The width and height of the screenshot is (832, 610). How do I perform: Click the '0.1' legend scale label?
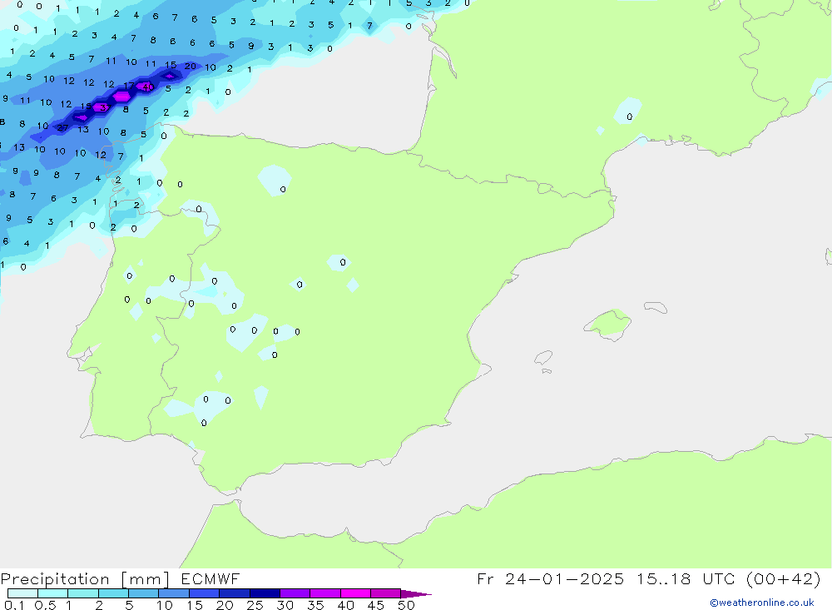tap(14, 605)
